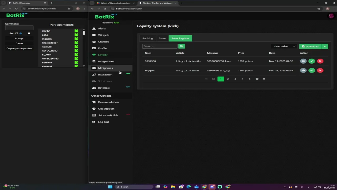
Task: Toggle the Sub X2 checkbox
Action: point(29,34)
